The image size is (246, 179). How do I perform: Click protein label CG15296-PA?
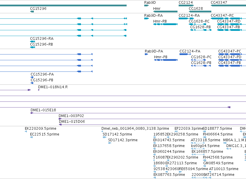pyautogui.click(x=42, y=74)
